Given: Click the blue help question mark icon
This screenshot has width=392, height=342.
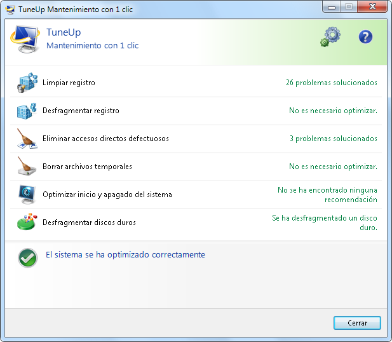Looking at the screenshot, I should [x=365, y=37].
